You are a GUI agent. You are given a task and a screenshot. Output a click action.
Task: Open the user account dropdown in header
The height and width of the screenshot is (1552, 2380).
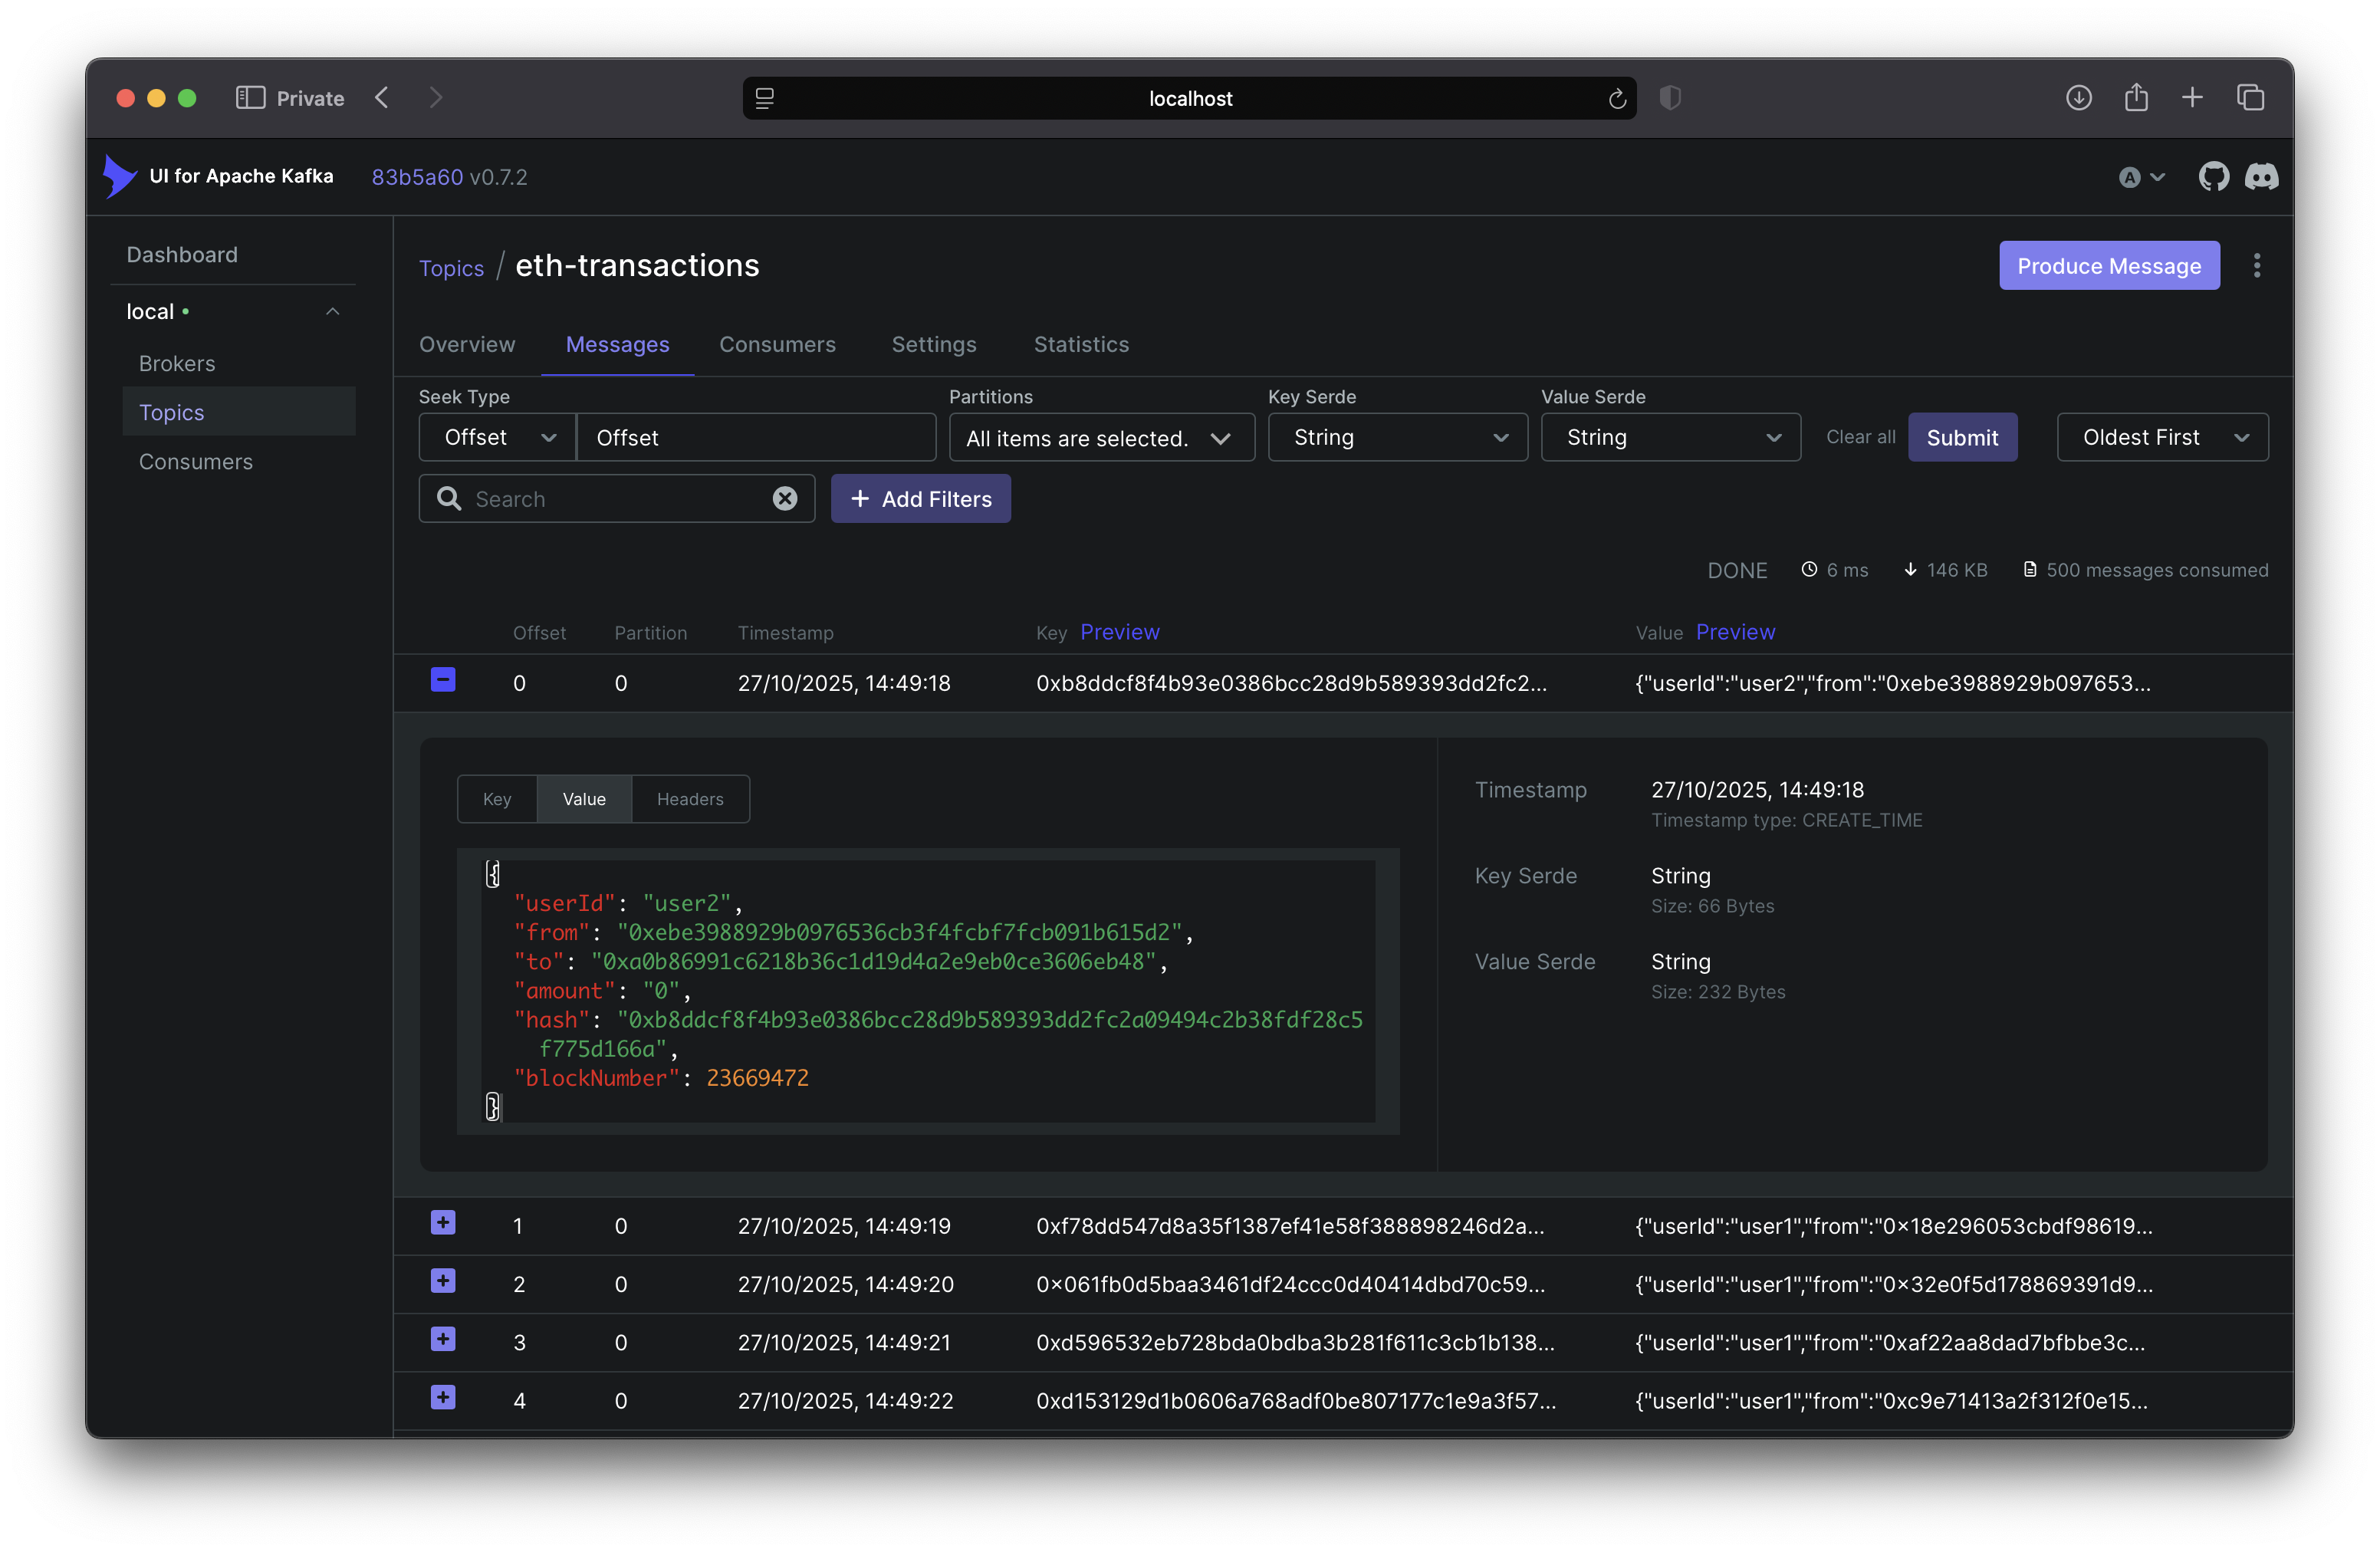click(x=2141, y=177)
